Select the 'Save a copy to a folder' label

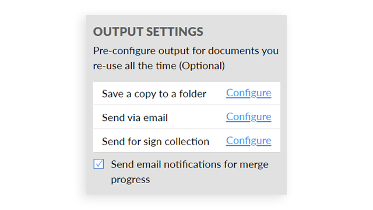click(x=154, y=94)
